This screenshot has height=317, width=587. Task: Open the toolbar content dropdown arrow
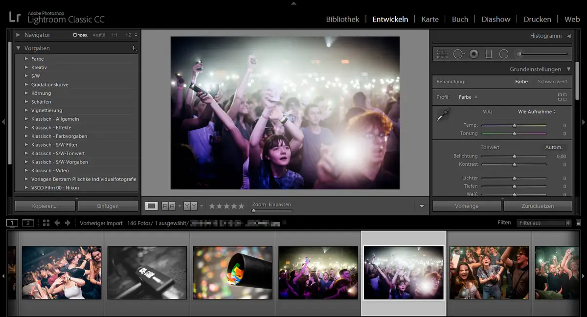pyautogui.click(x=422, y=206)
